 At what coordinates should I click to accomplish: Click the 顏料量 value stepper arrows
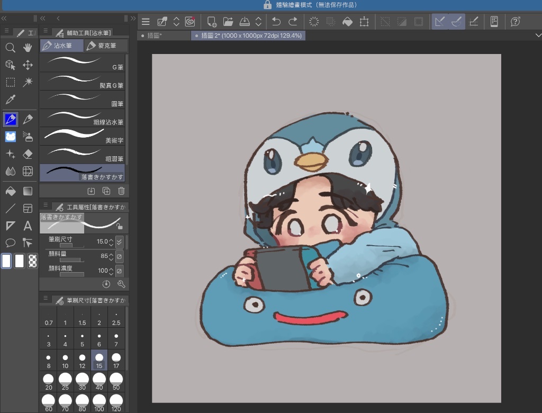click(x=111, y=256)
